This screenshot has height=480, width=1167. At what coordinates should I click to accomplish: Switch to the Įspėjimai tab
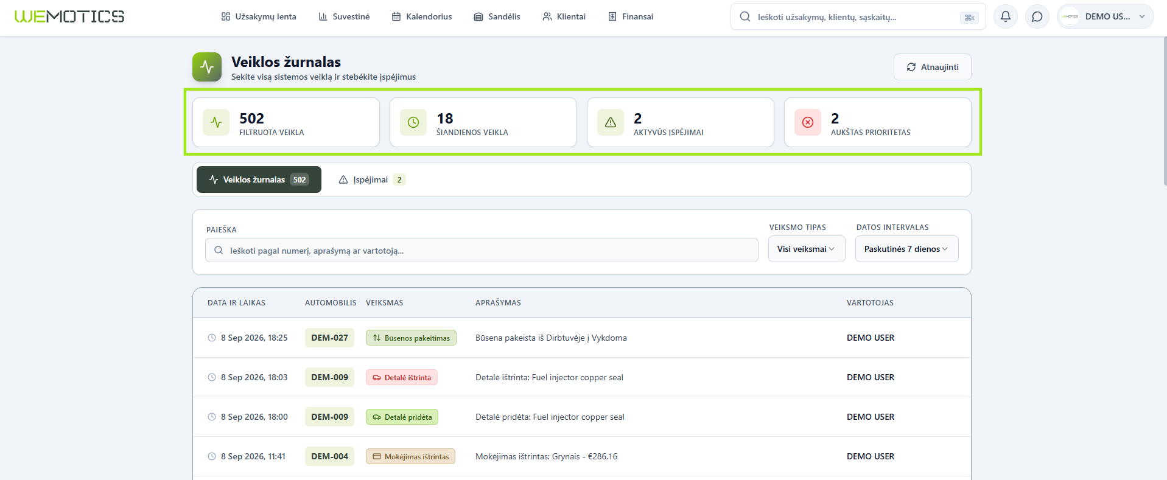[x=372, y=179]
